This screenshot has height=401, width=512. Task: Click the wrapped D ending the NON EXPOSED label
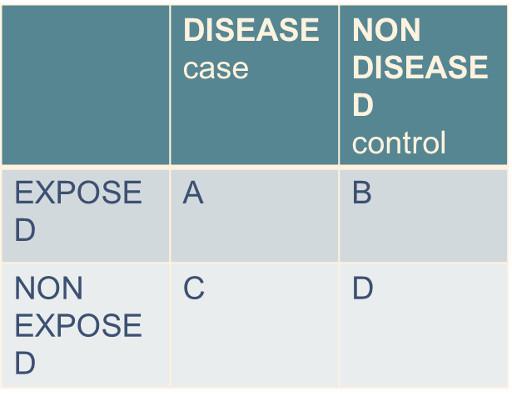[25, 363]
